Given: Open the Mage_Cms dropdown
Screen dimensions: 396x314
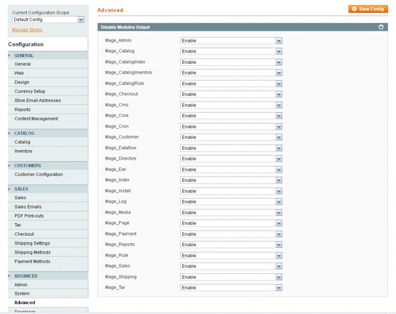Looking at the screenshot, I should pyautogui.click(x=231, y=105).
